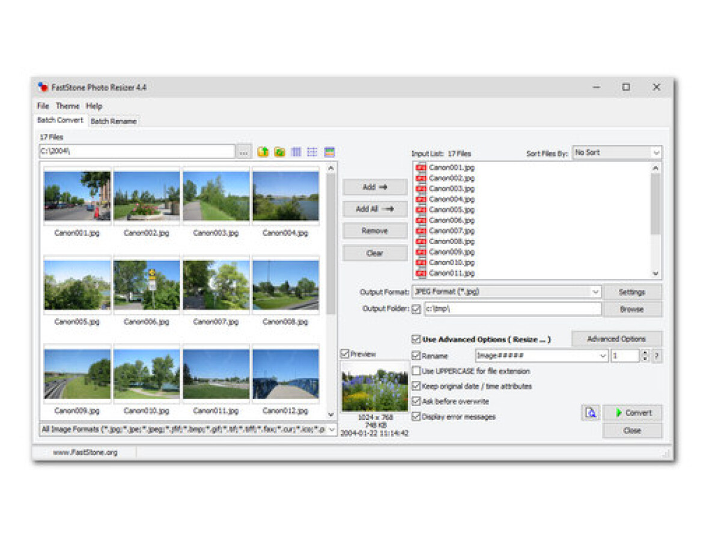Screen dimensions: 721x540
Task: Switch to the view icon showing vertical columns
Action: click(x=296, y=152)
